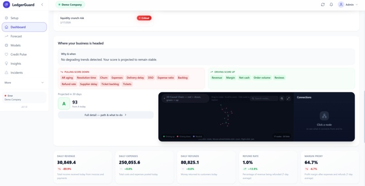
Task: Click the Incidents warning triangle icon
Action: [x=6, y=72]
